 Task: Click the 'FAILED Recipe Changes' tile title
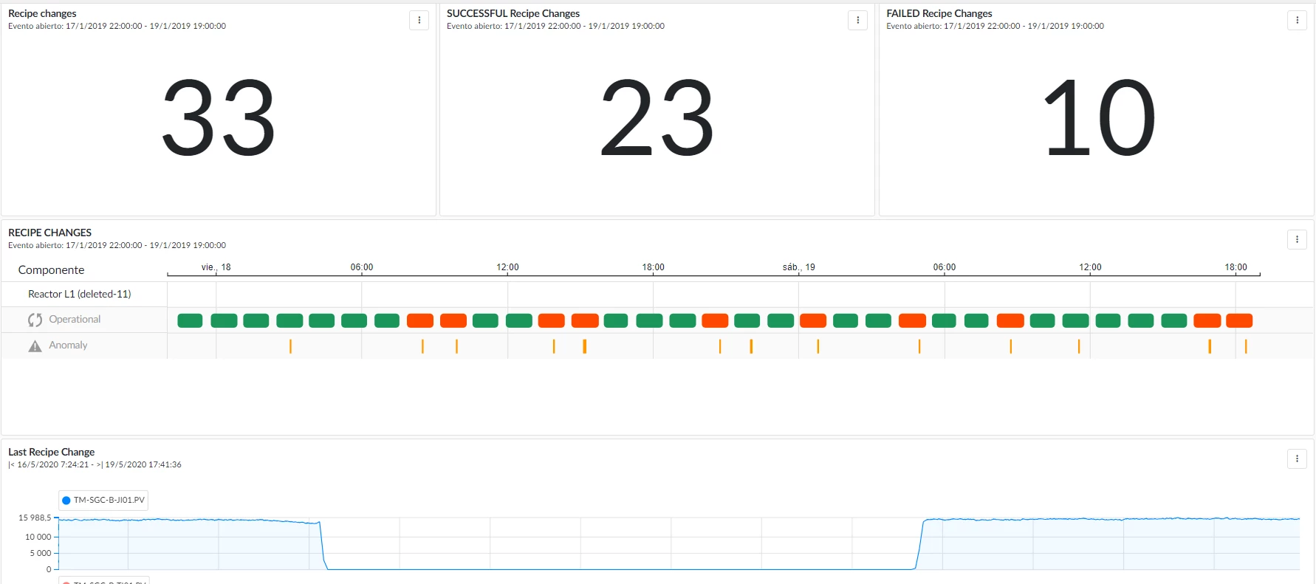pyautogui.click(x=939, y=13)
